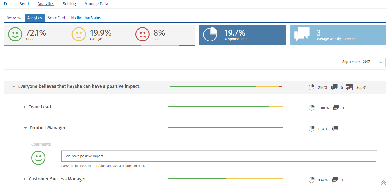Click the 'We have positive impact' comment box
This screenshot has width=387, height=188.
pos(219,156)
